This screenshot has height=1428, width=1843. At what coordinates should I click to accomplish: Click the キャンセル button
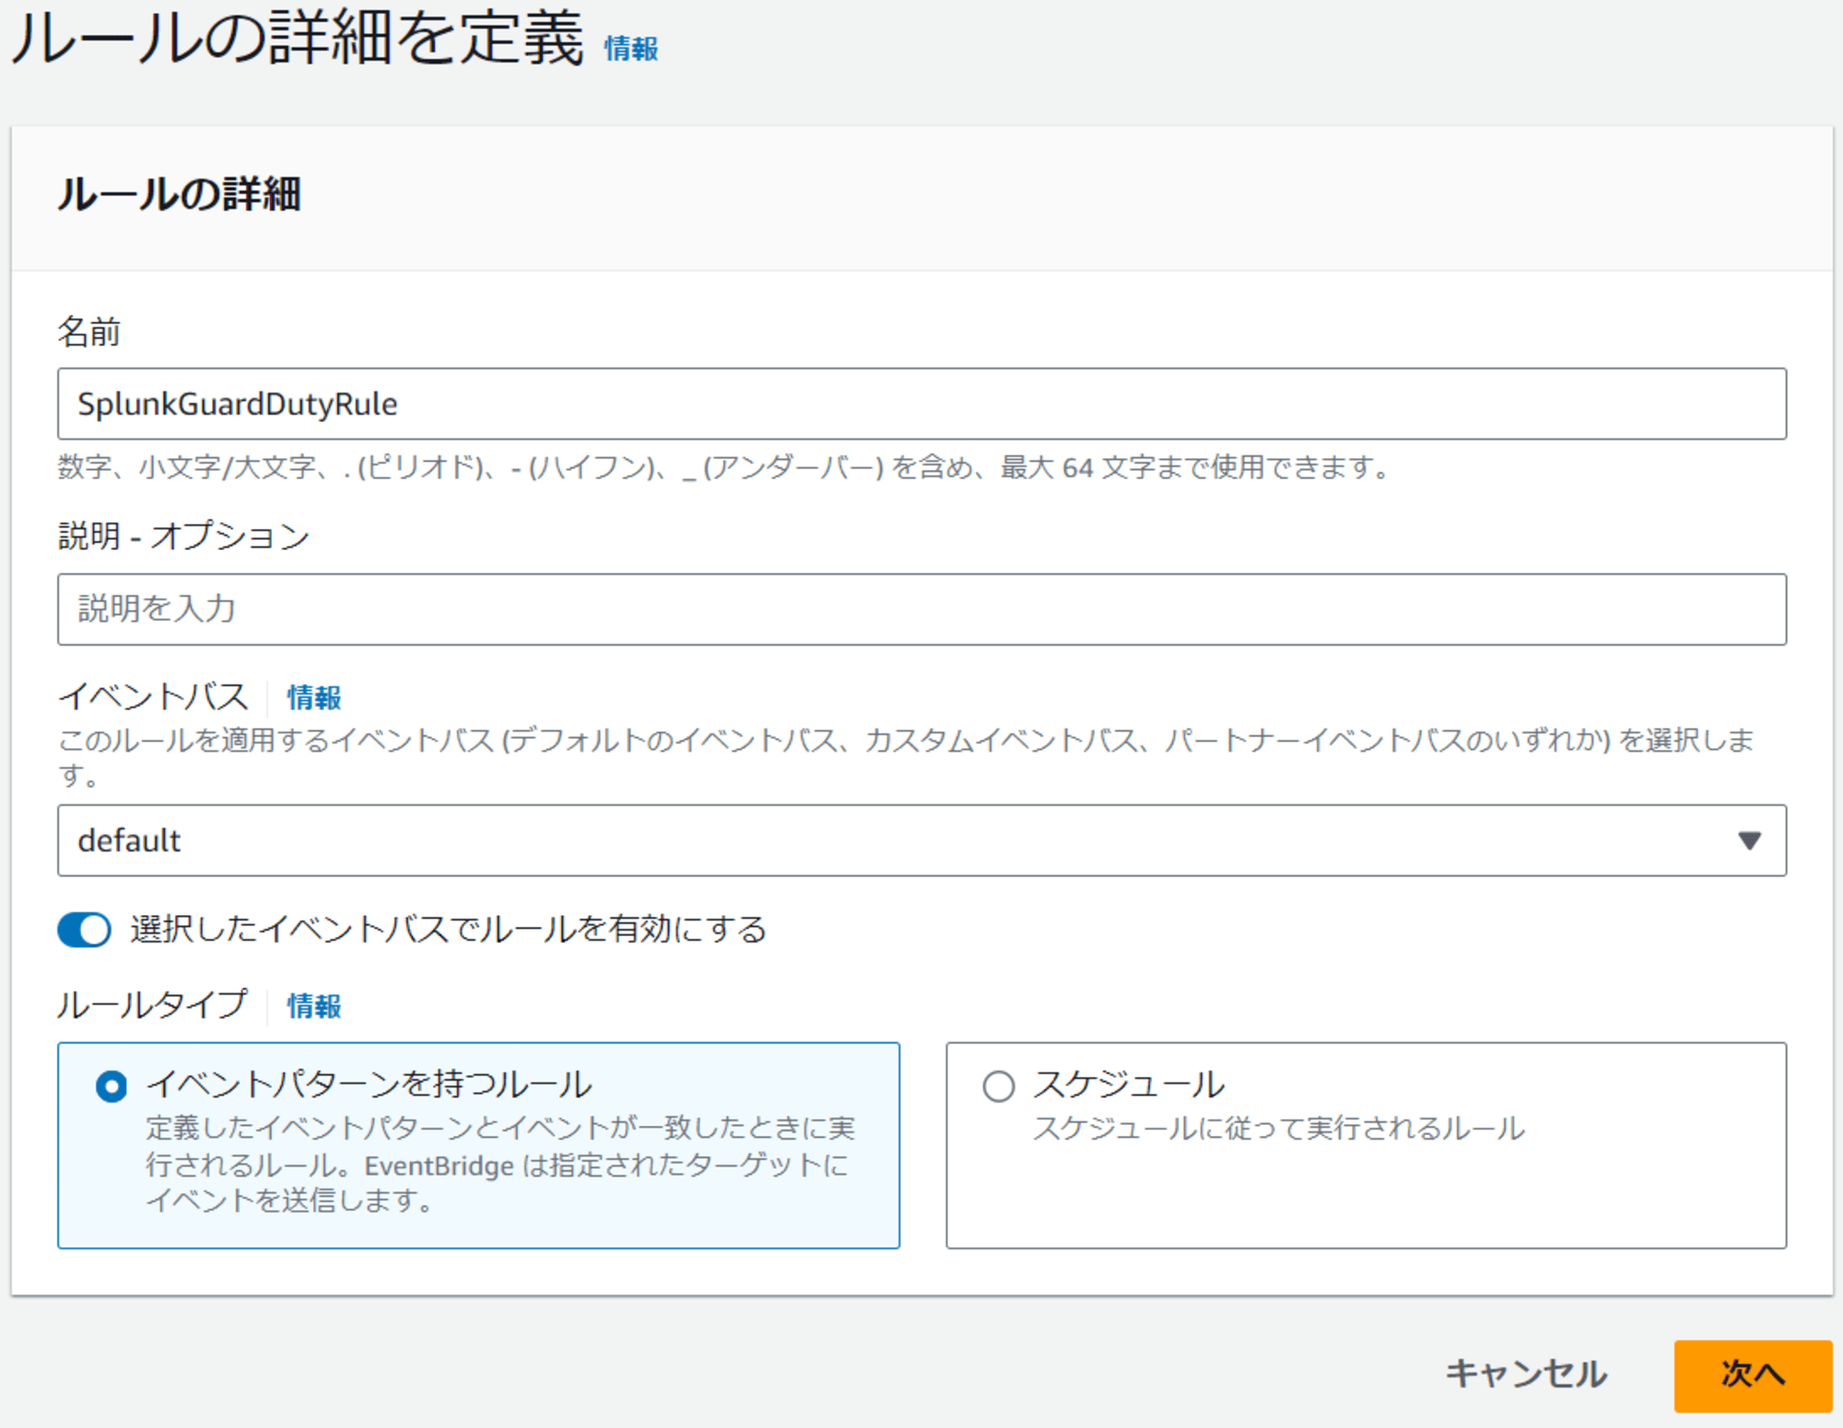point(1525,1374)
